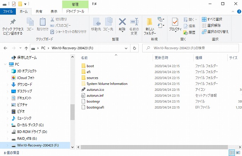Click Copy Path (パスのコピー)
Viewport: 242px width, 156px height.
click(x=60, y=25)
